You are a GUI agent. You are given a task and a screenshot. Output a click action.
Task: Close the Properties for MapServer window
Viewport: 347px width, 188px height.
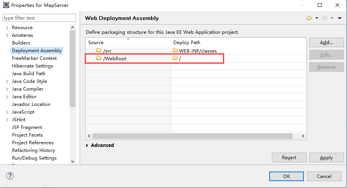(337, 5)
